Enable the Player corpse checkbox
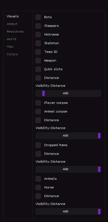 [x=38, y=103]
